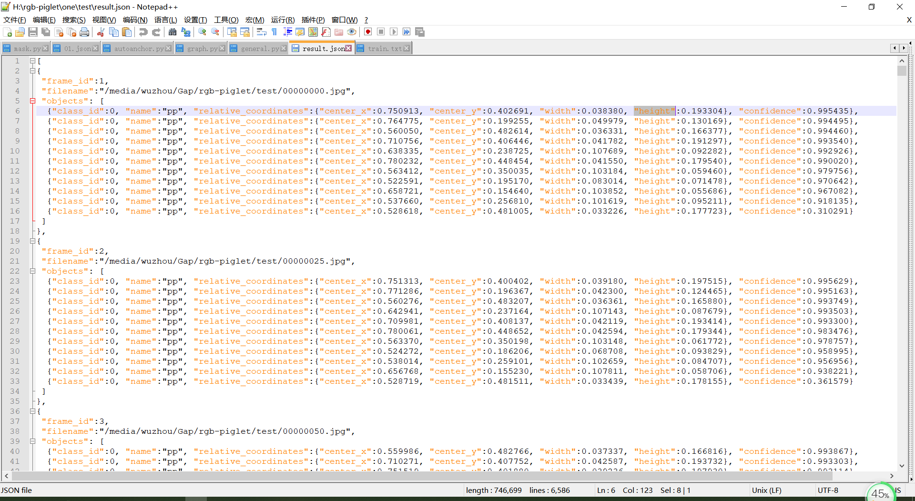The width and height of the screenshot is (915, 501).
Task: Click the 45% zoom indicator
Action: coord(881,494)
